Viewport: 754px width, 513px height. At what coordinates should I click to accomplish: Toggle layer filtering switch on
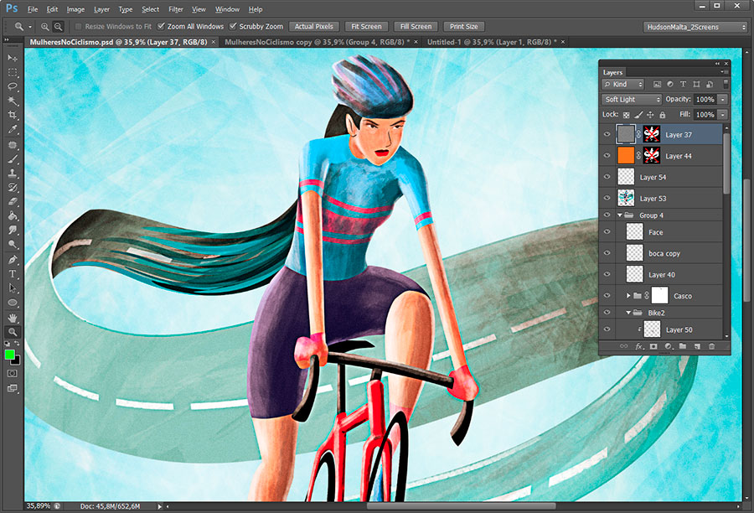coord(726,84)
